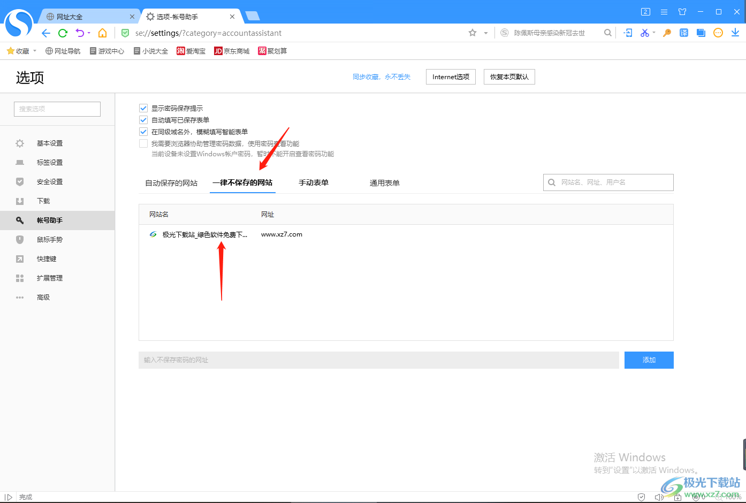Select the 极光下载站 row in the list
The width and height of the screenshot is (746, 503).
click(x=406, y=234)
